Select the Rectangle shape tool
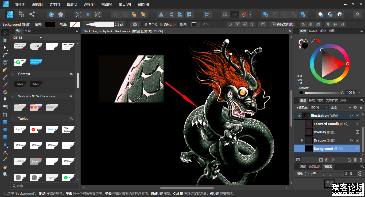This screenshot has width=365, height=197. (x=5, y=122)
